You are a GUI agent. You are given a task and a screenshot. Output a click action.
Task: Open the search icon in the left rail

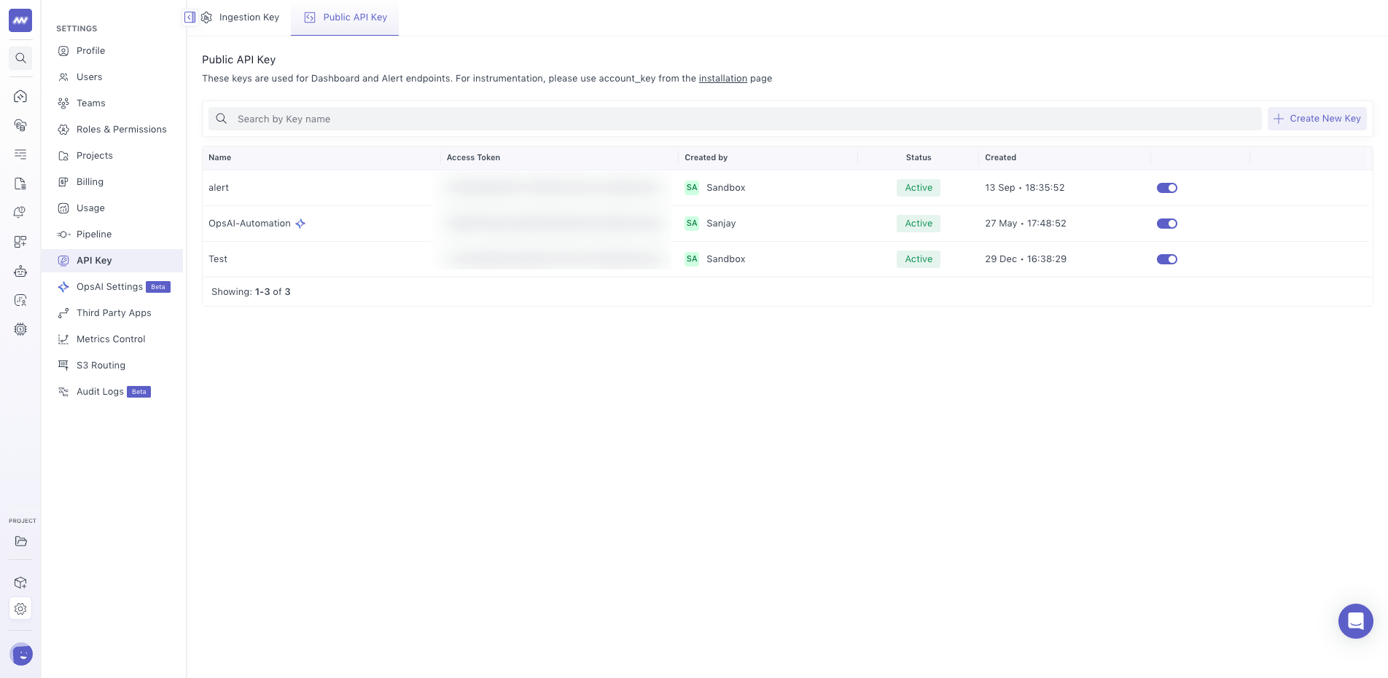coord(20,58)
